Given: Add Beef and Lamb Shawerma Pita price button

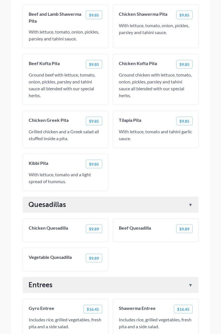Looking at the screenshot, I should 94,15.
